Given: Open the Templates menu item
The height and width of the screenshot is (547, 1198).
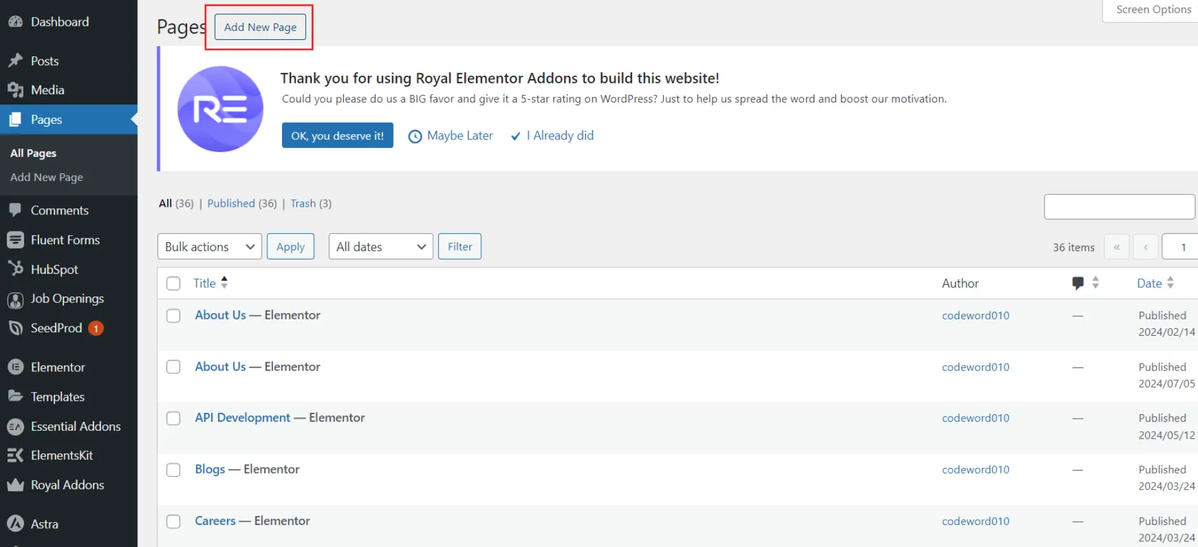Looking at the screenshot, I should point(58,396).
